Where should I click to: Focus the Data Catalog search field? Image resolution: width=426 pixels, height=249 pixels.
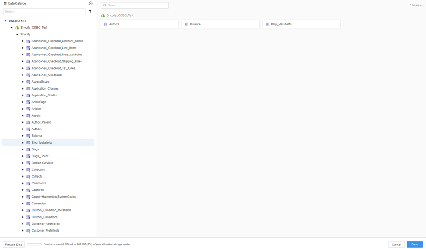coord(44,12)
